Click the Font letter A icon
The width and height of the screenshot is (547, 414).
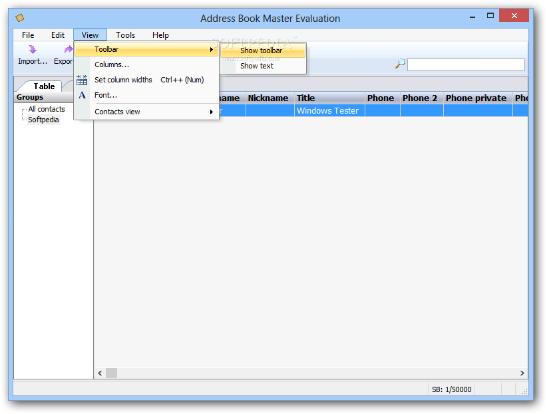tap(82, 95)
